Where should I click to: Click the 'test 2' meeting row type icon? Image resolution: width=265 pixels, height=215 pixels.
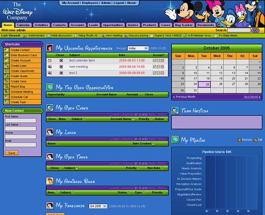[49, 73]
